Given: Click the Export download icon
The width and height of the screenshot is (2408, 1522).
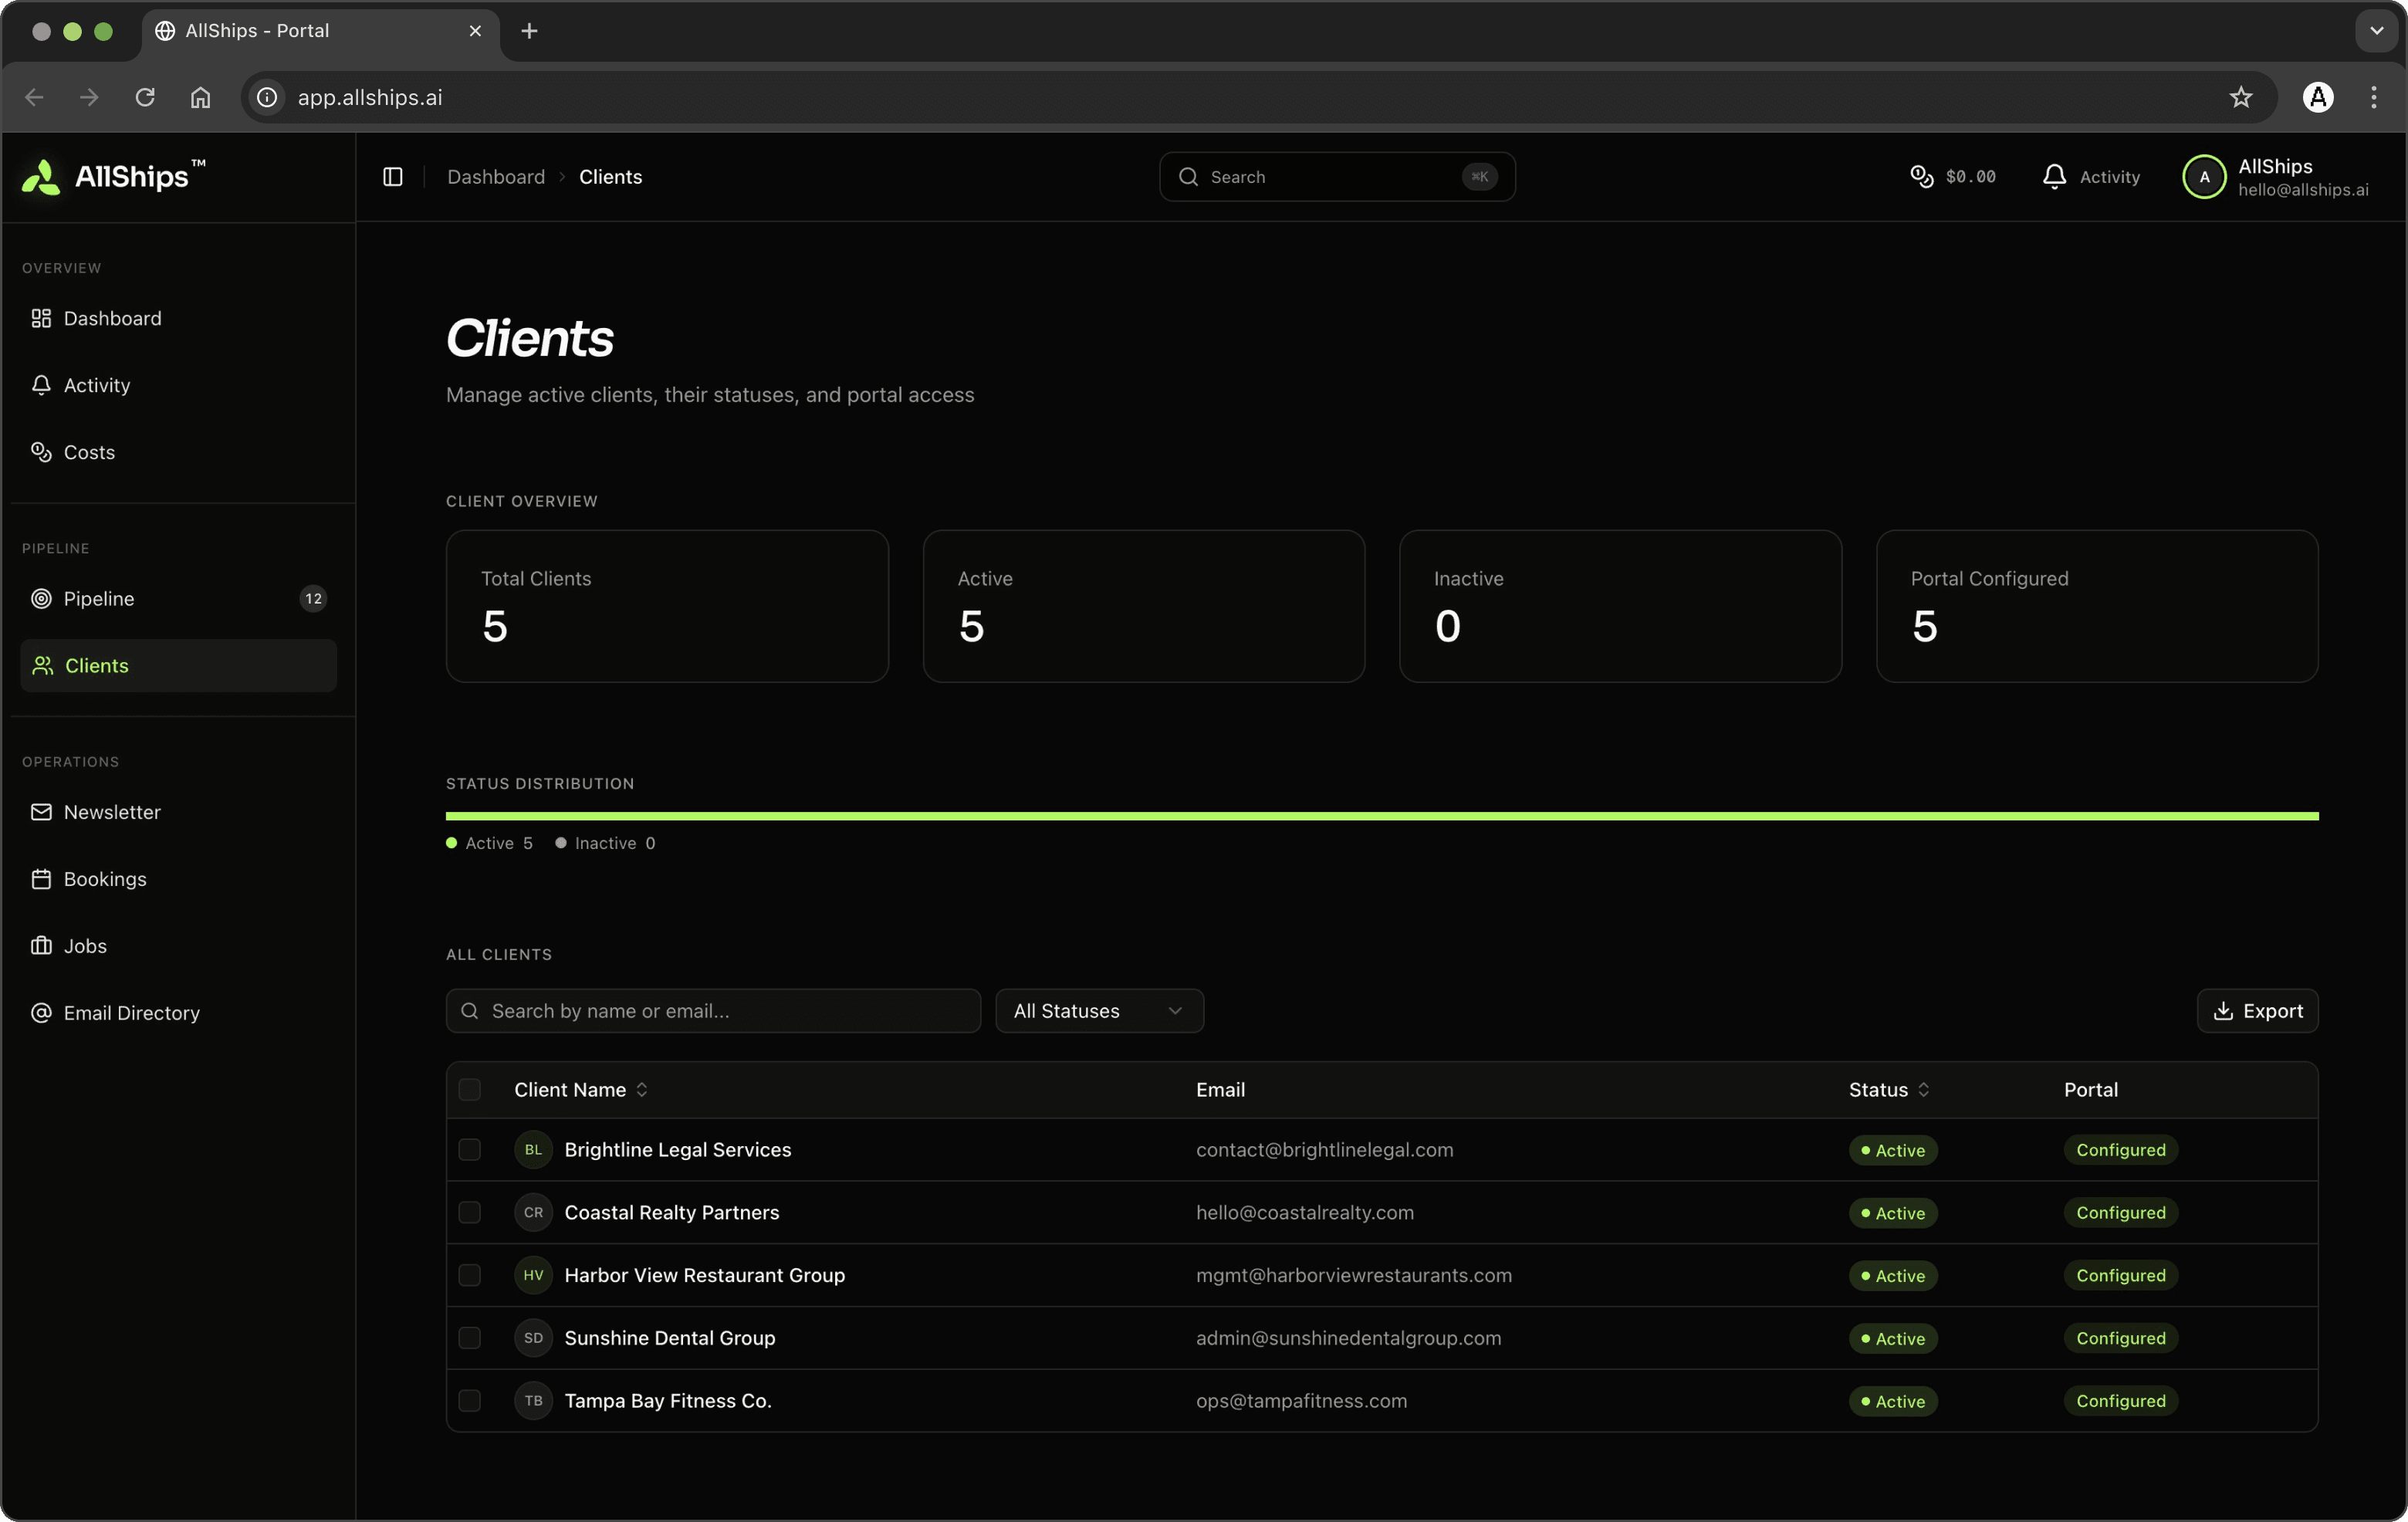Looking at the screenshot, I should click(x=2223, y=1011).
